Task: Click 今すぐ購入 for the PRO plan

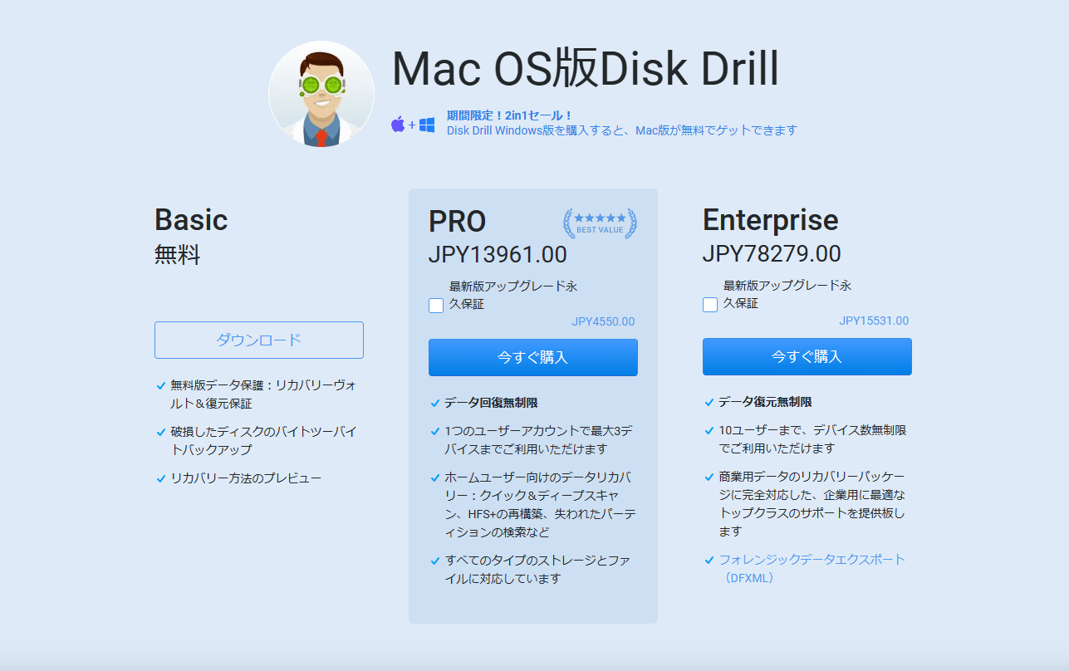Action: point(532,357)
